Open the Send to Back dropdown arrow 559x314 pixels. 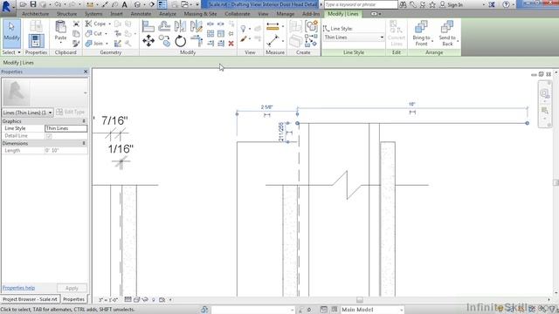[458, 41]
